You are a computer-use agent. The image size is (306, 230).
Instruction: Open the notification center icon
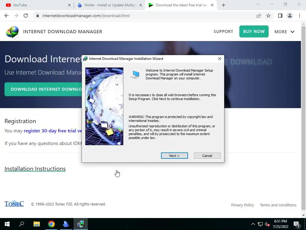(x=297, y=224)
